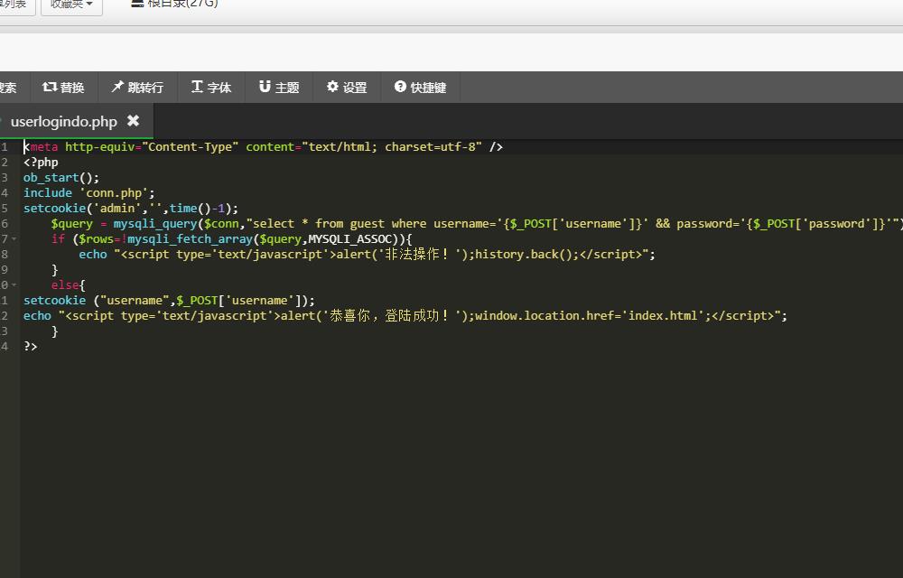Close the userlogindo.php tab
Screen dimensions: 903x578
tap(133, 120)
